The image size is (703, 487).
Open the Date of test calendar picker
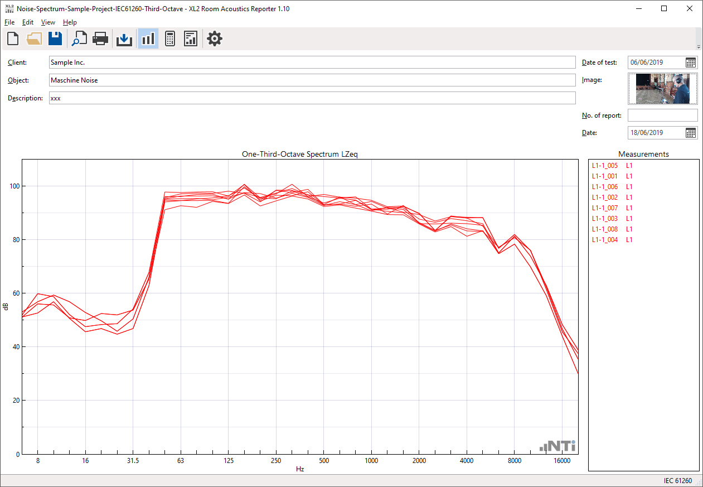point(691,62)
